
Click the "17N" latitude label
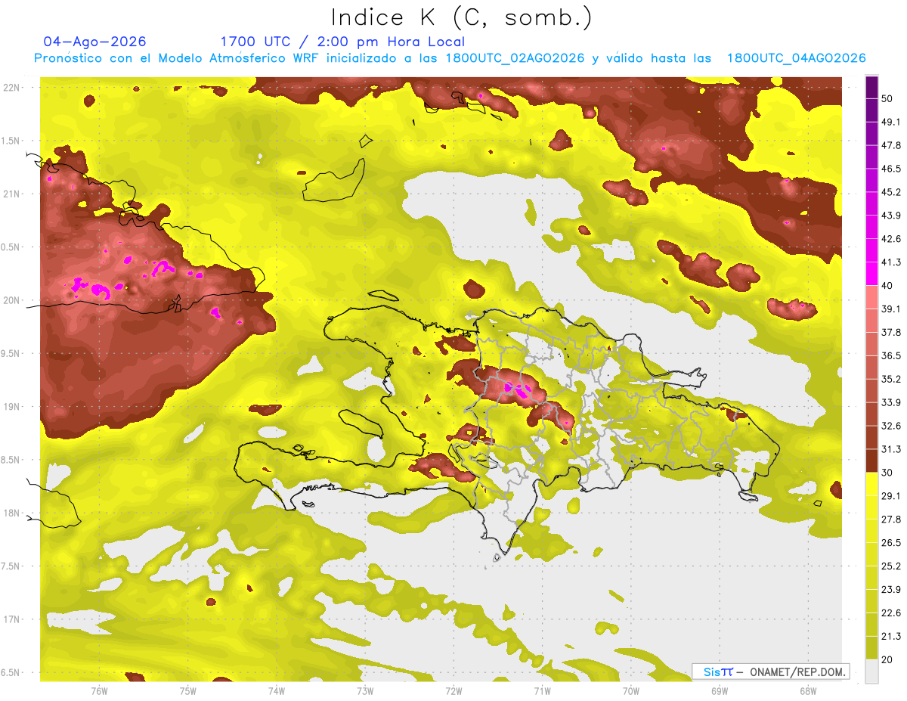13,619
